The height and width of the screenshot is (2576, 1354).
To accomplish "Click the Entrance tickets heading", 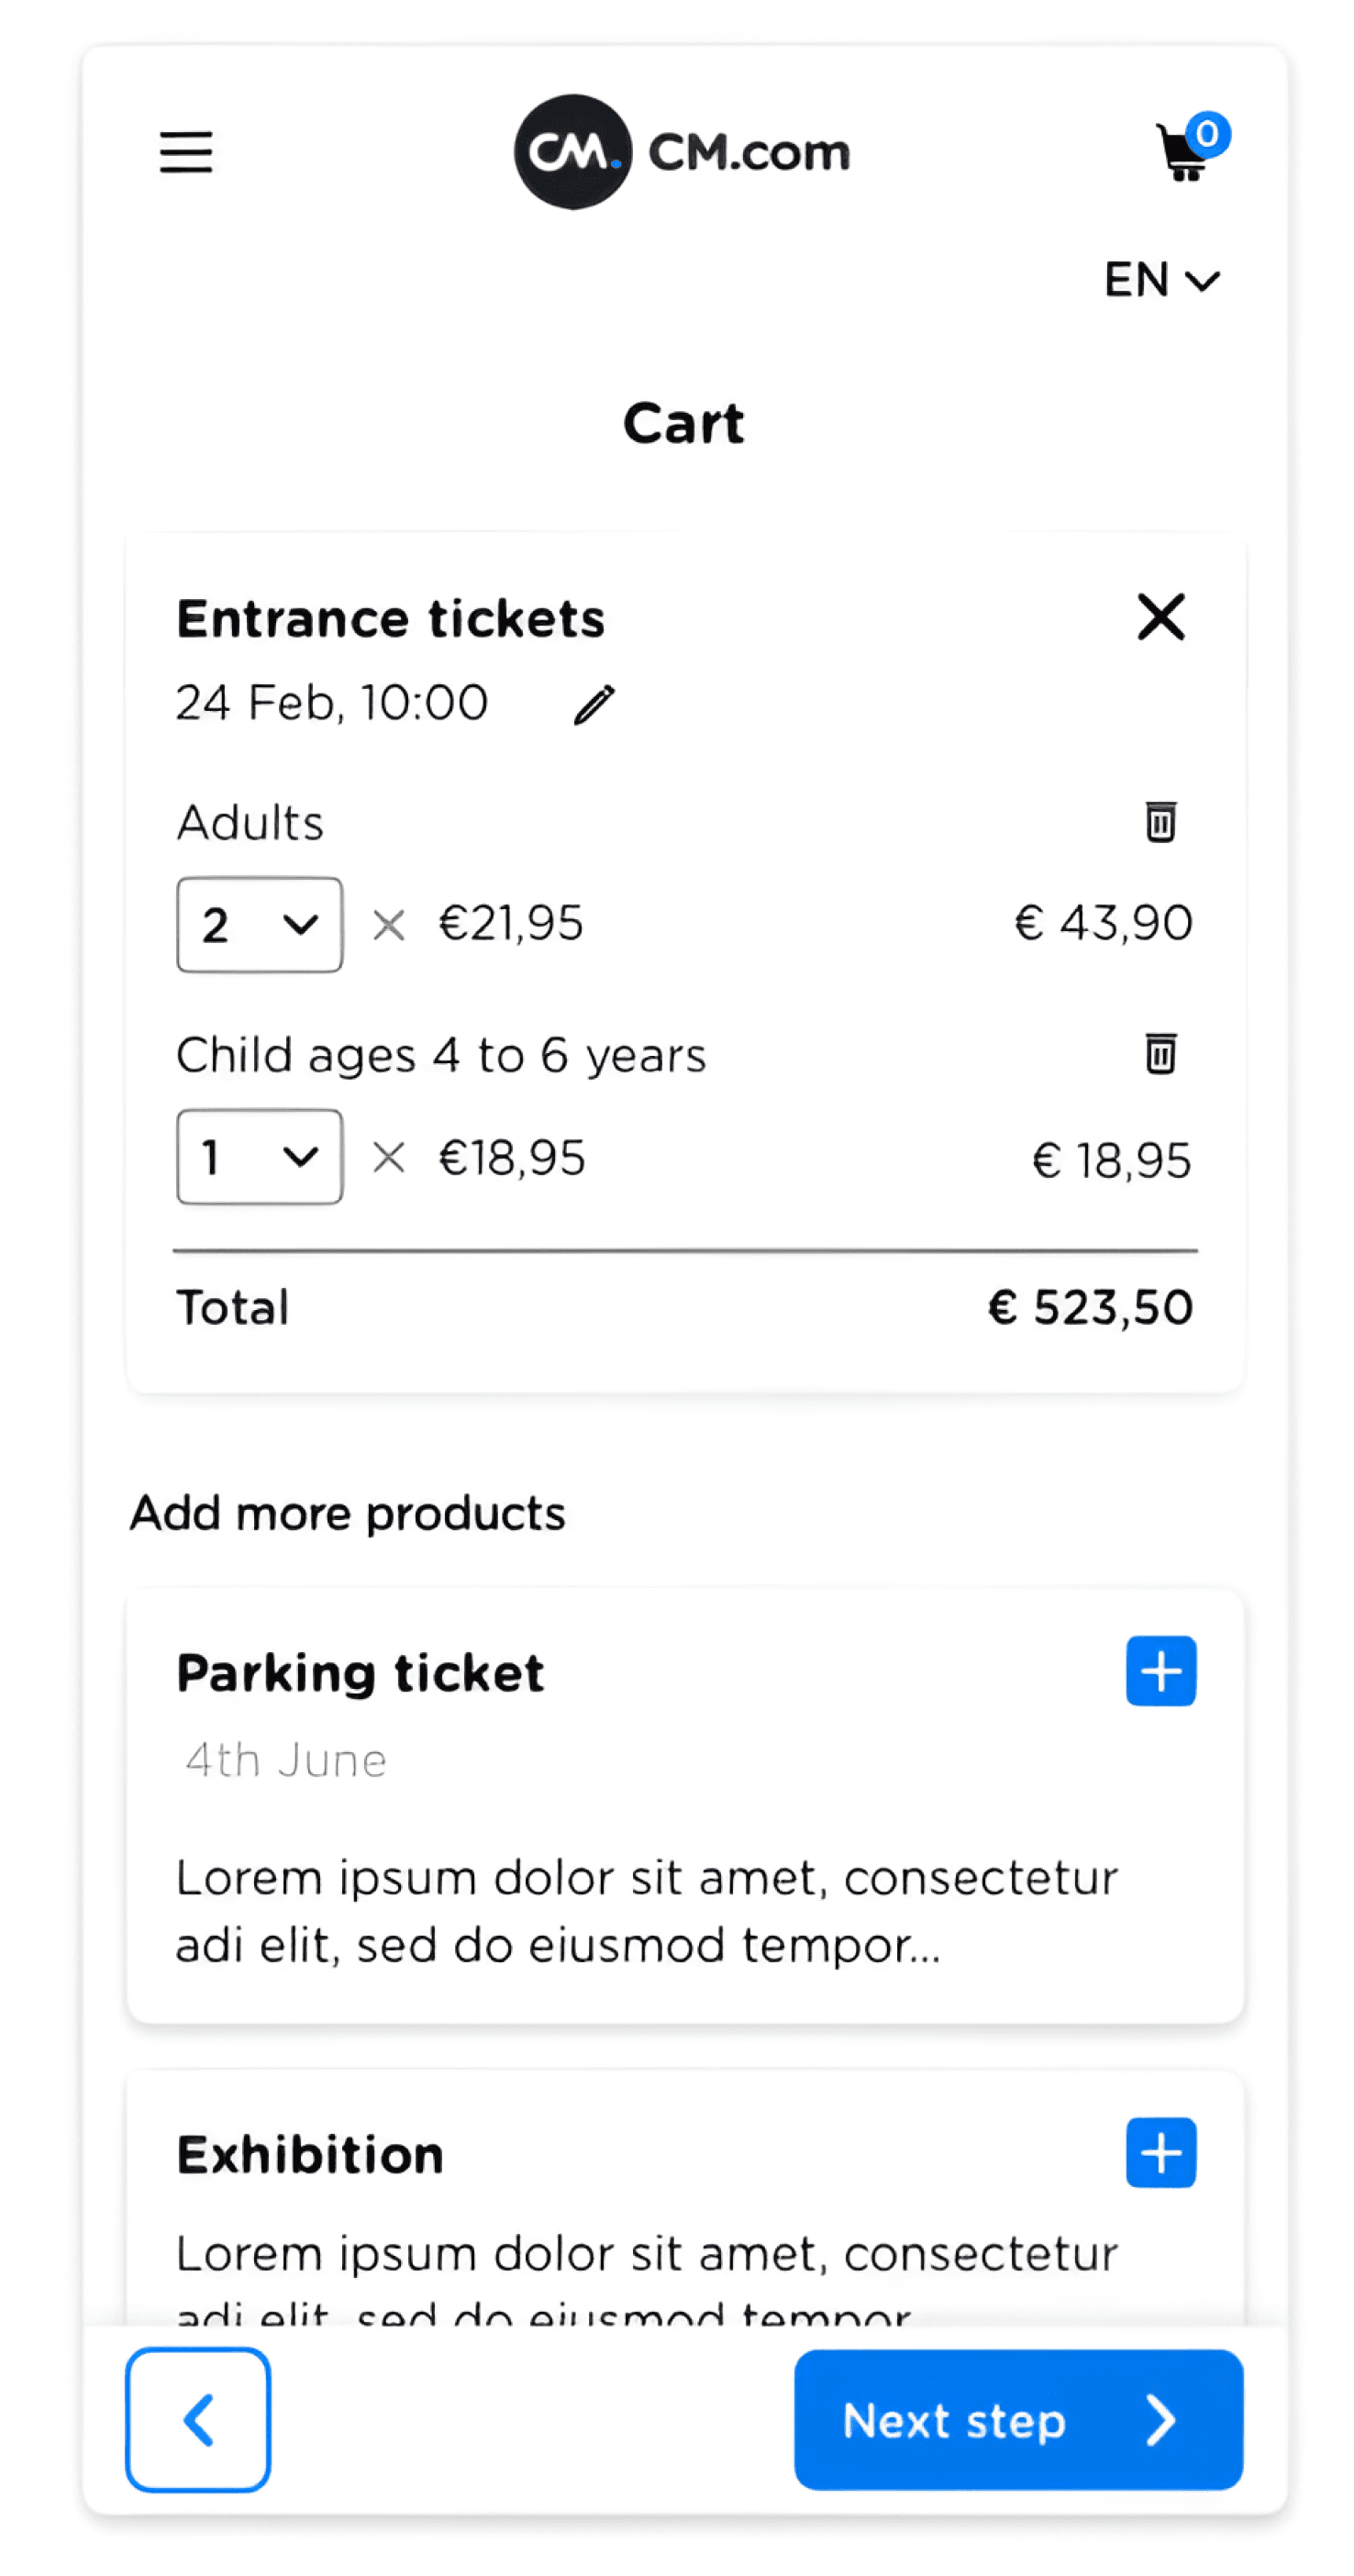I will pos(391,619).
